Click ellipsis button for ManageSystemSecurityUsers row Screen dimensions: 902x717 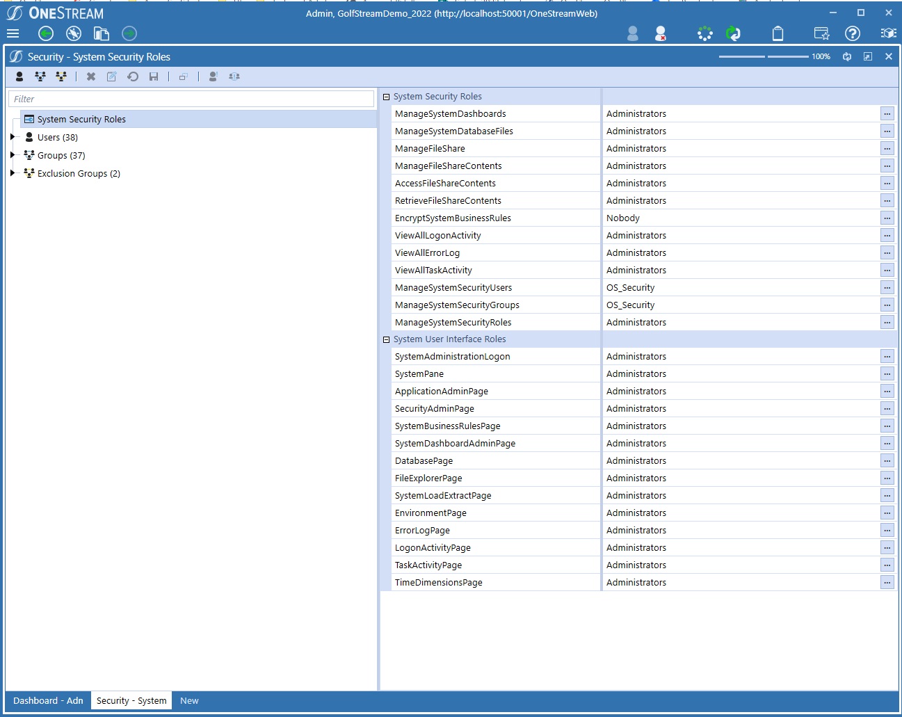coord(887,288)
